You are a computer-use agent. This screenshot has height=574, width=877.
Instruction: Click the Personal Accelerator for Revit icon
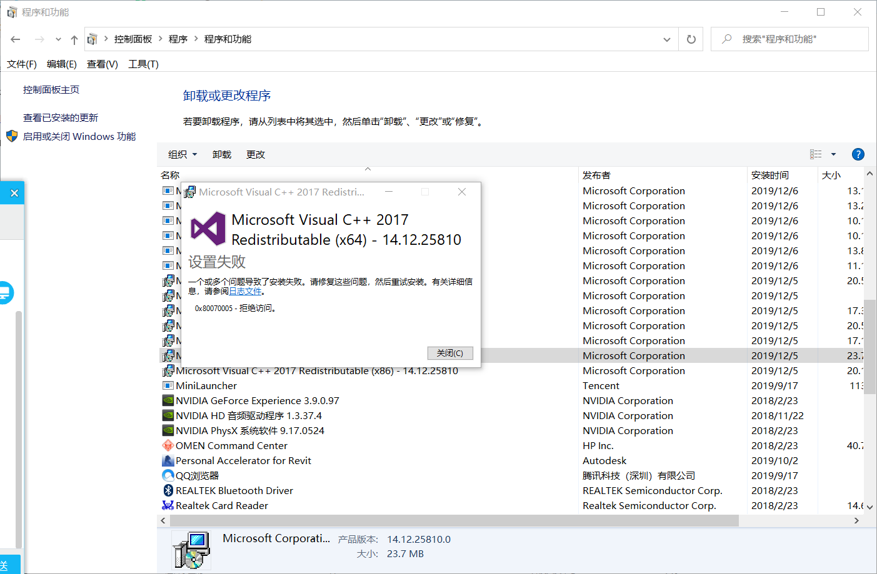coord(168,461)
